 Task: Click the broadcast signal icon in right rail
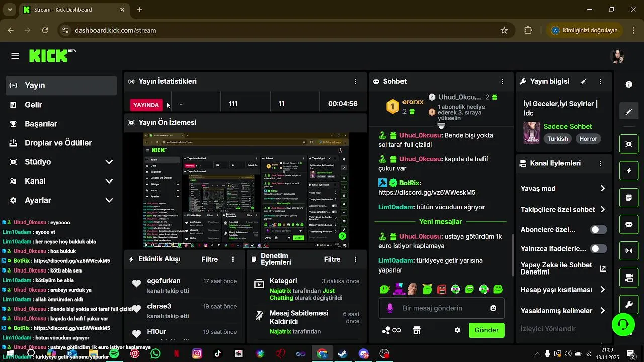pyautogui.click(x=629, y=250)
